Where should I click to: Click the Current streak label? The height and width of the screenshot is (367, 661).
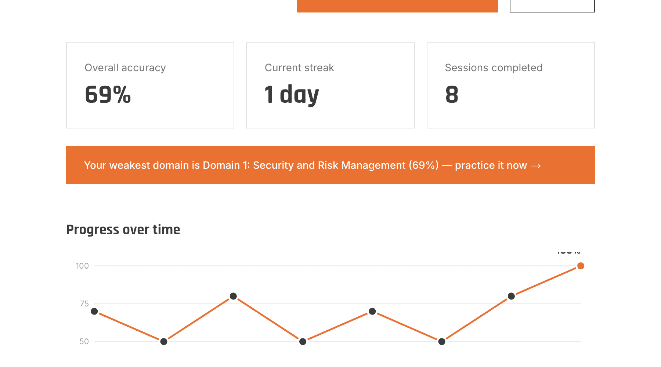click(299, 68)
